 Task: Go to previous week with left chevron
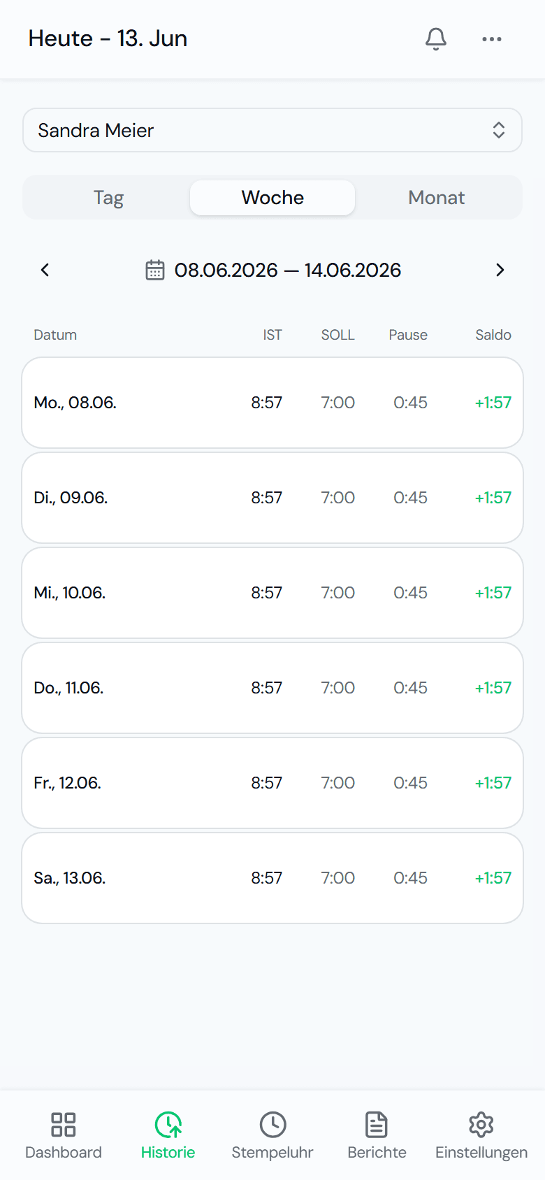[x=45, y=270]
